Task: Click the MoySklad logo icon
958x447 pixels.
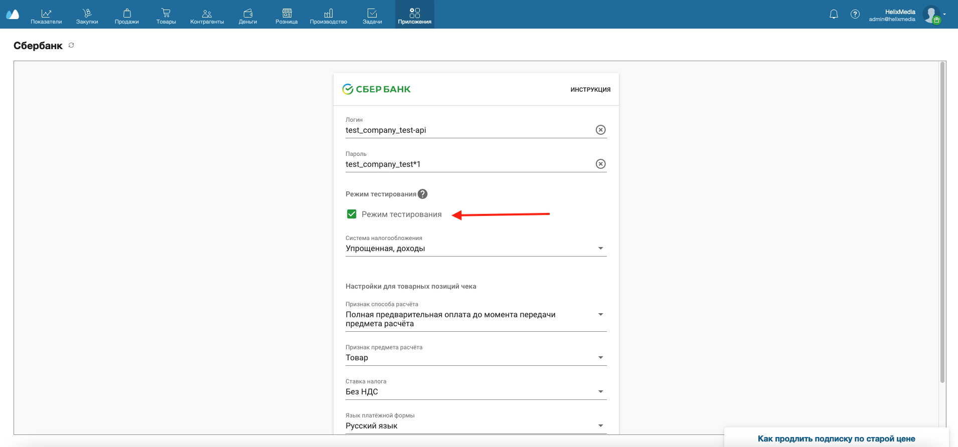Action: [x=13, y=14]
